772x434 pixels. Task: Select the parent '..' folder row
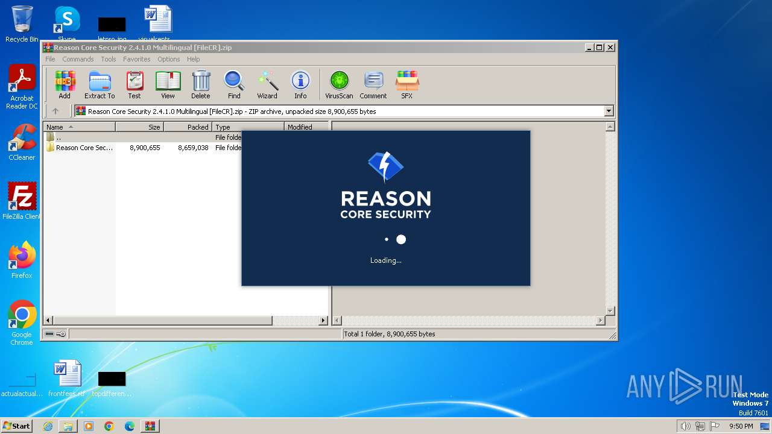[x=144, y=137]
